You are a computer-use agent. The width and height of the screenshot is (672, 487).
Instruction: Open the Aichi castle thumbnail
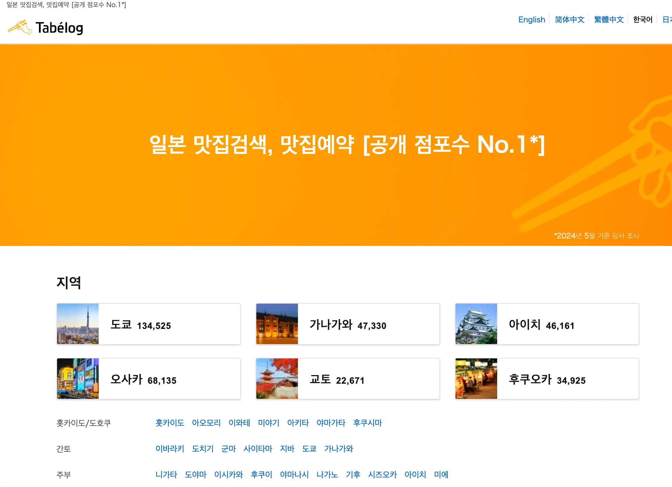(x=476, y=324)
